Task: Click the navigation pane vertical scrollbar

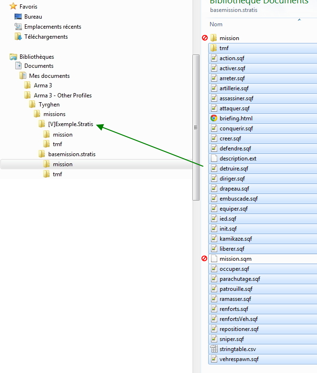Action: click(x=196, y=127)
